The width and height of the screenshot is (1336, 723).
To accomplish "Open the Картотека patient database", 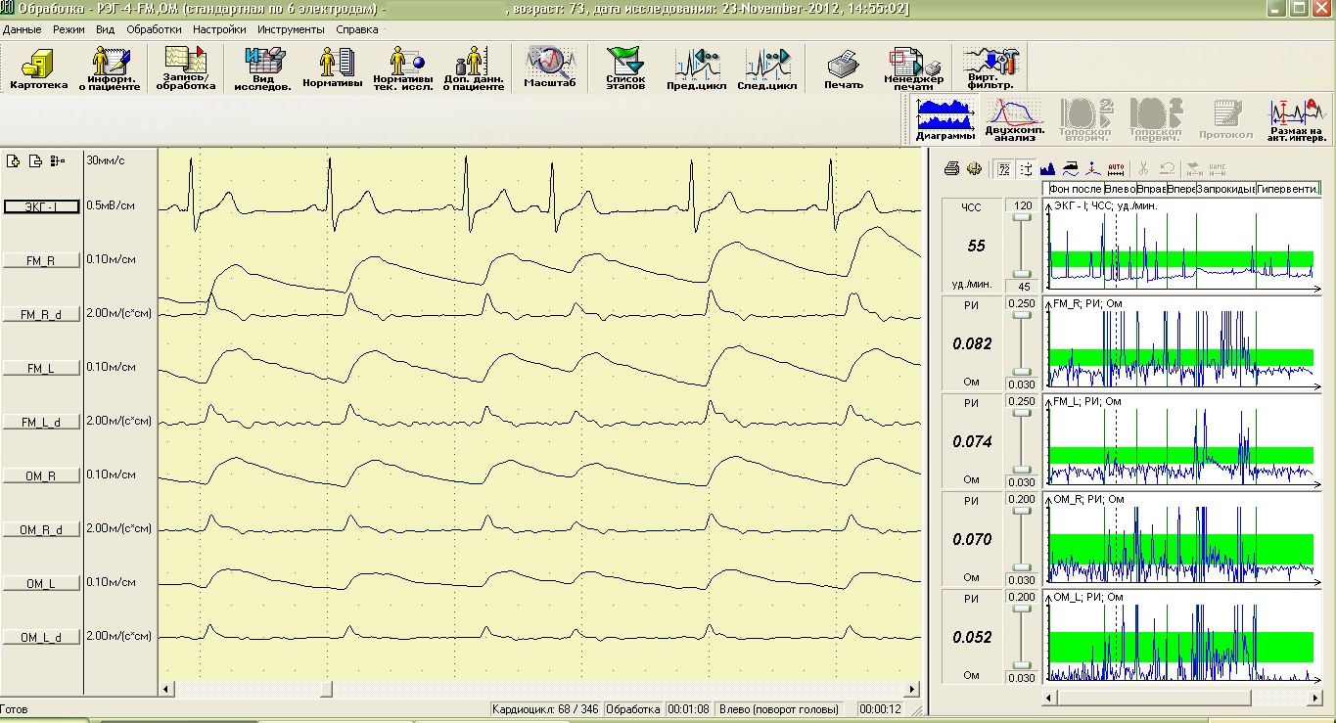I will click(x=39, y=69).
